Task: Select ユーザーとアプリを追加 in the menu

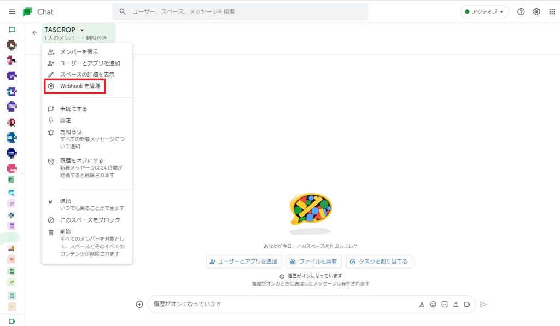Action: (87, 63)
